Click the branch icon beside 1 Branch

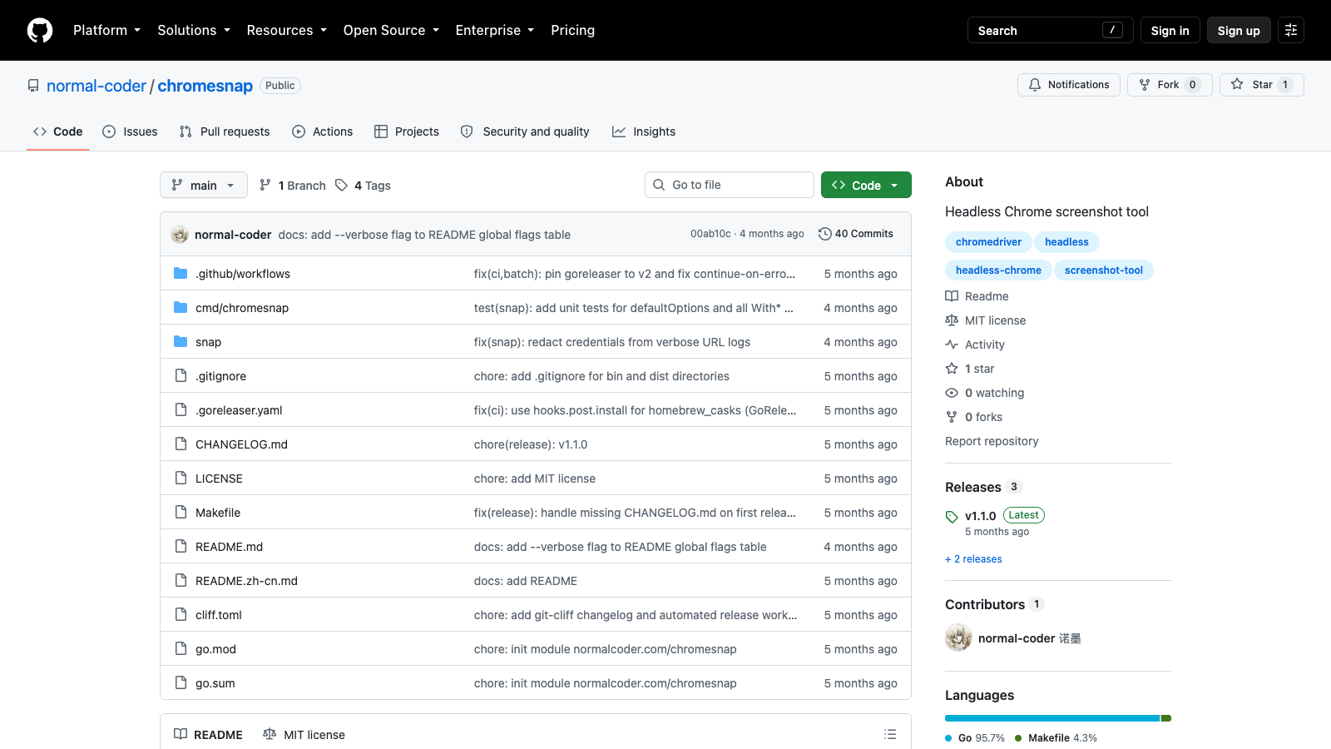[265, 185]
